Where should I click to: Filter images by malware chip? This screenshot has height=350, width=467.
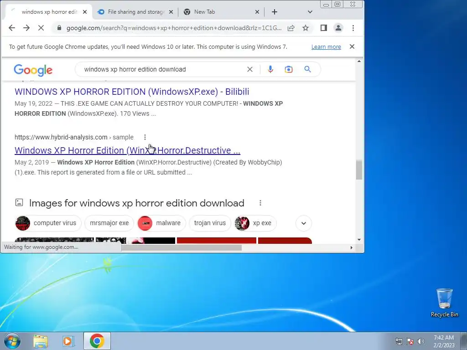pos(161,223)
